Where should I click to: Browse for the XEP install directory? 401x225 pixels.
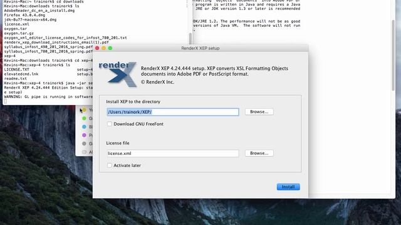tap(259, 112)
